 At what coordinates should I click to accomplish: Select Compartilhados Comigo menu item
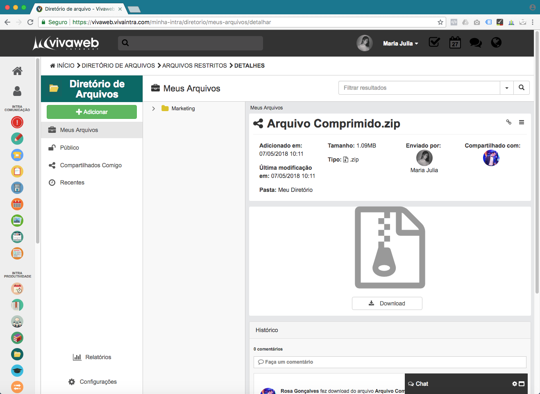tap(91, 165)
